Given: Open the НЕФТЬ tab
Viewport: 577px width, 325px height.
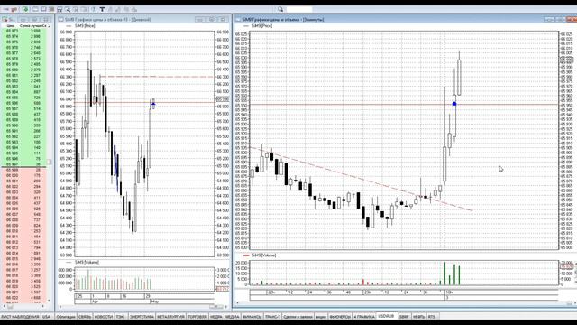Looking at the screenshot, I should tap(418, 317).
